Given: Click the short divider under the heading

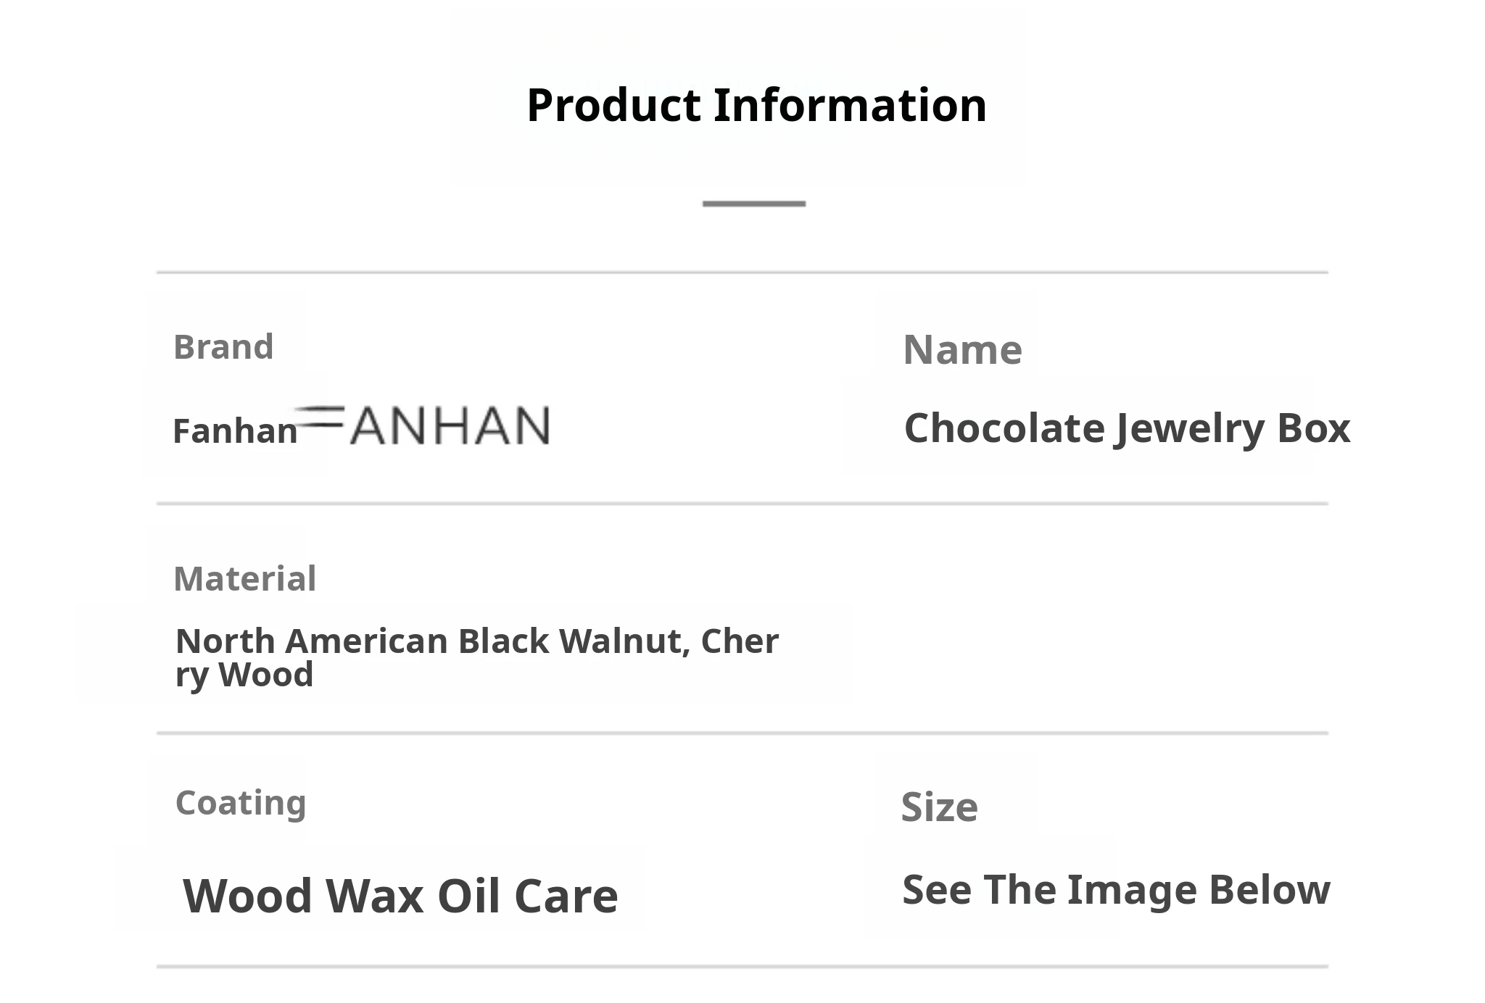Looking at the screenshot, I should point(754,204).
